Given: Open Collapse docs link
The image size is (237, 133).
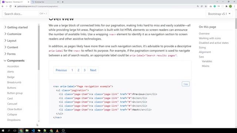Looking at the screenshot, I should pos(12,115).
